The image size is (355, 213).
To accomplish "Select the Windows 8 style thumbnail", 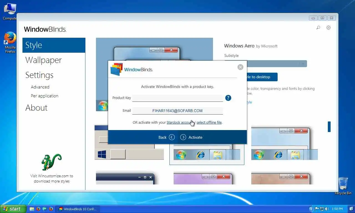I will tap(129, 142).
